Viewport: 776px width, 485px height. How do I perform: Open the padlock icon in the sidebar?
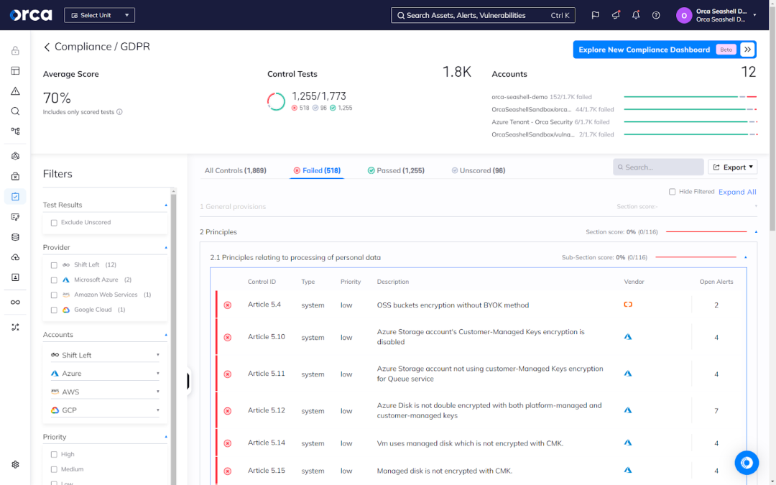click(x=15, y=50)
